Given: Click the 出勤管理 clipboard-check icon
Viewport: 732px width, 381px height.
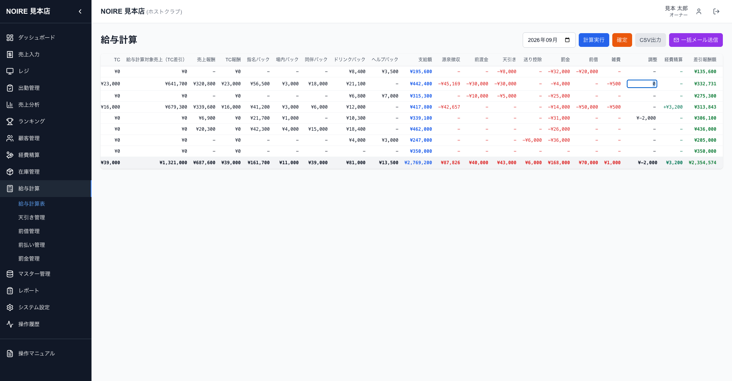Looking at the screenshot, I should [x=10, y=88].
